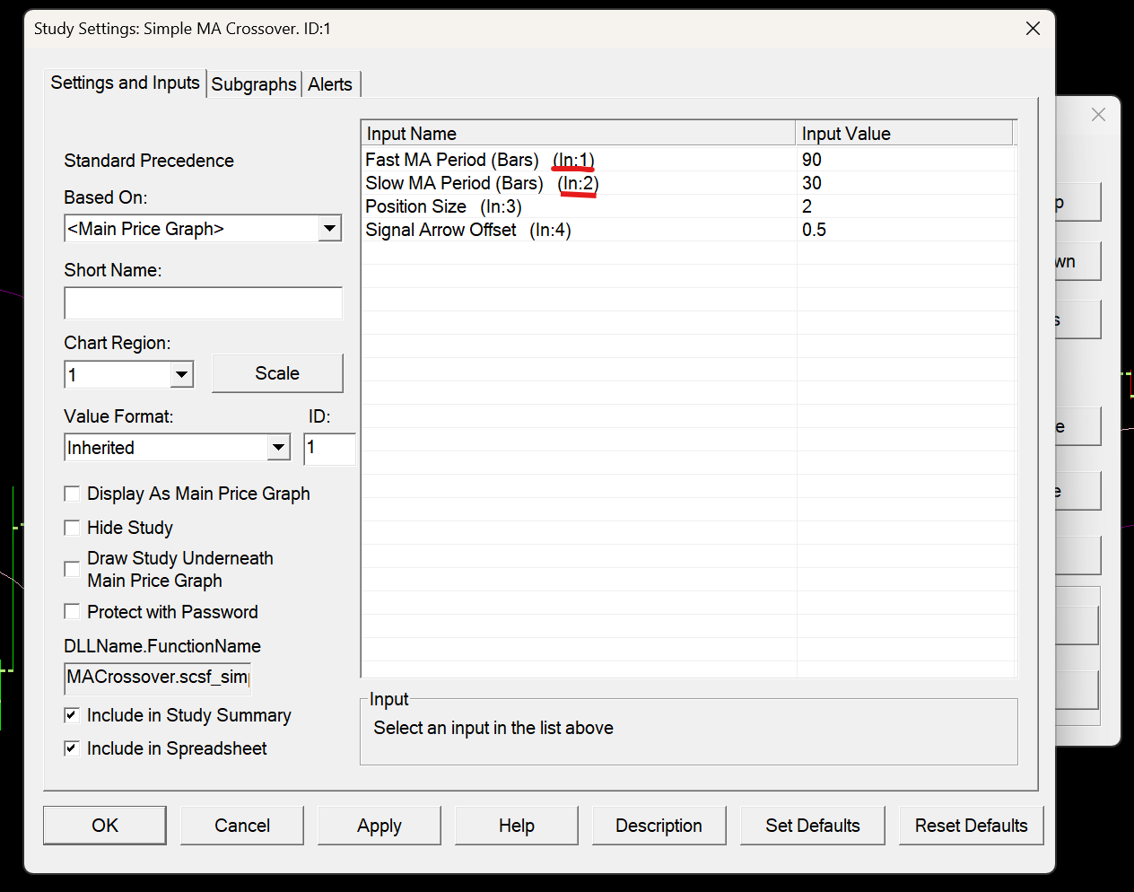
Task: Enable Protect with Password option
Action: [x=73, y=612]
